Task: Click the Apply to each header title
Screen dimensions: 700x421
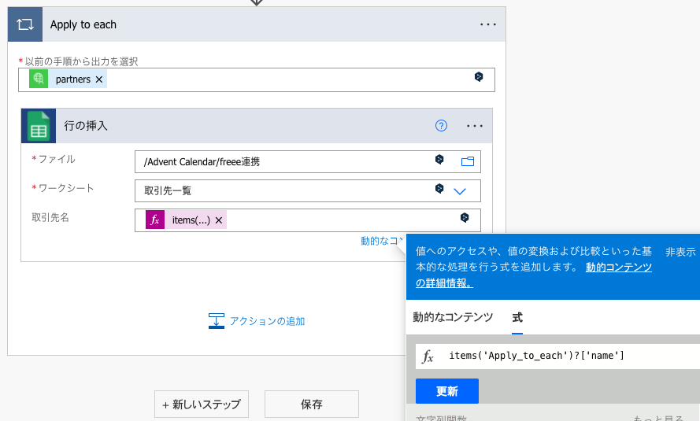Action: pos(83,24)
